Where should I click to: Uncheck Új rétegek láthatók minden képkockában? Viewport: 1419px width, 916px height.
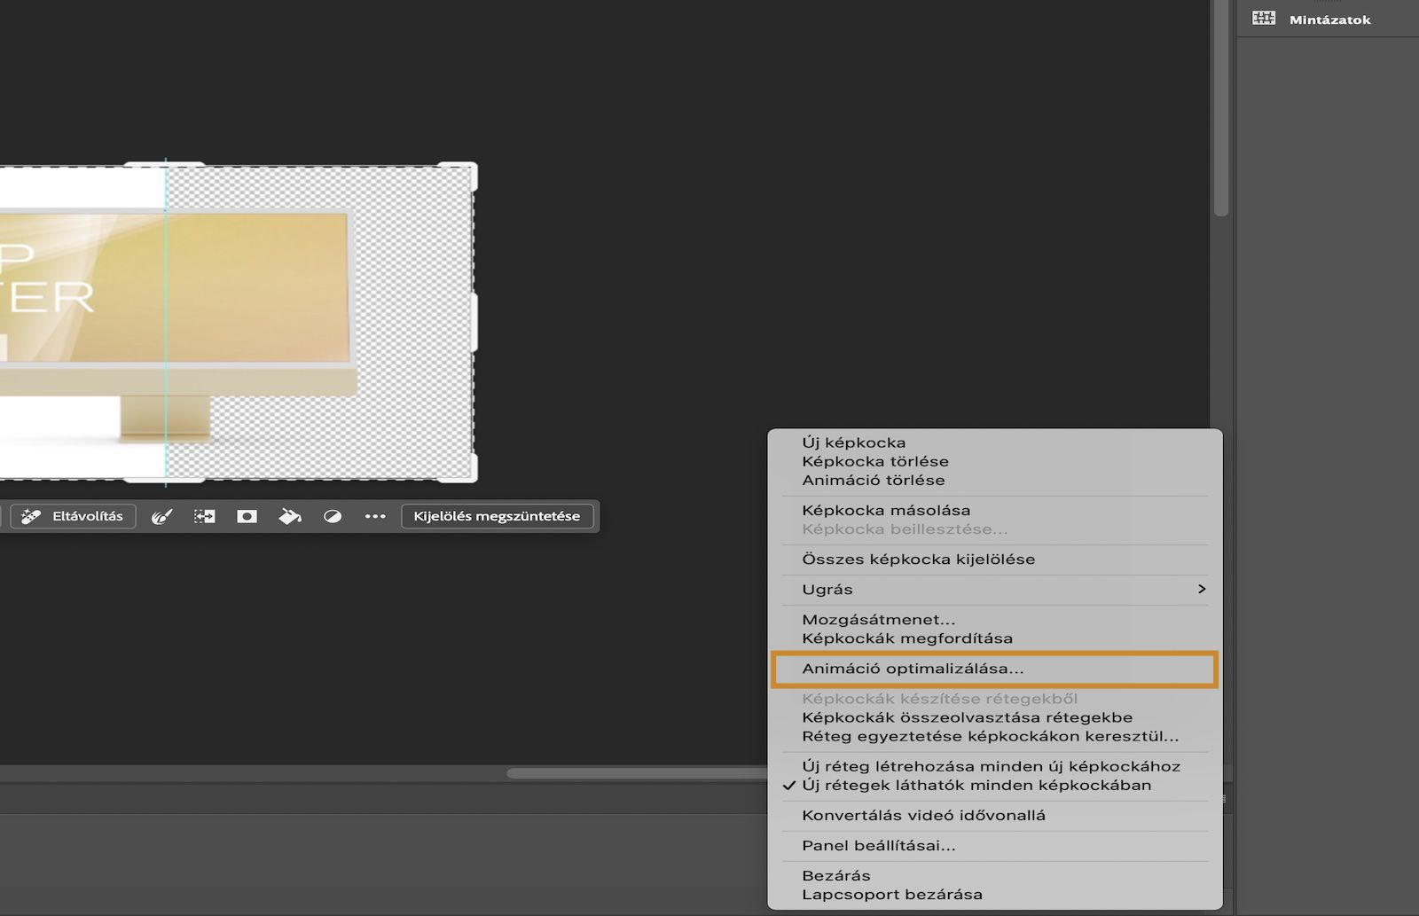coord(995,785)
